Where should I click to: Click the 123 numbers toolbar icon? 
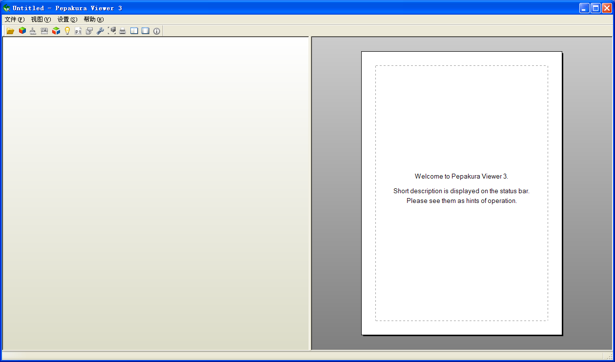click(x=44, y=31)
